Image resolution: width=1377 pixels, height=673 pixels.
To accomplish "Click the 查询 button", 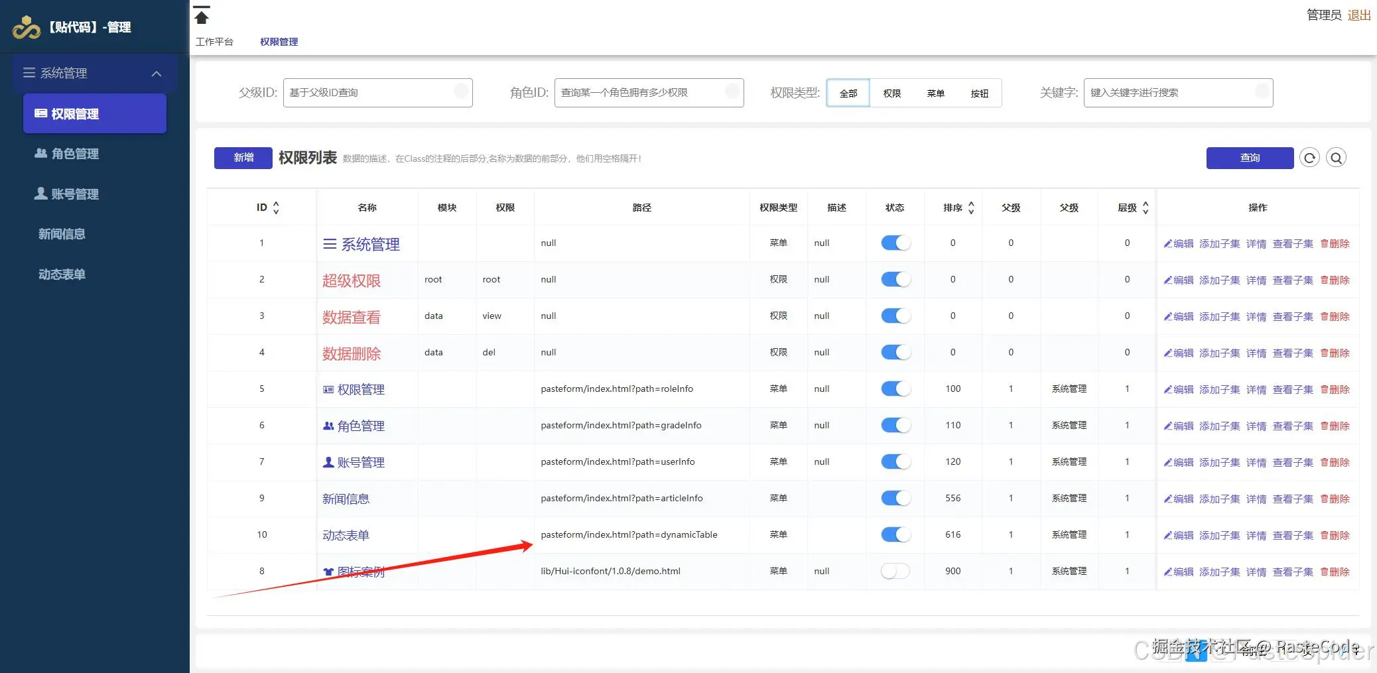I will click(1250, 158).
